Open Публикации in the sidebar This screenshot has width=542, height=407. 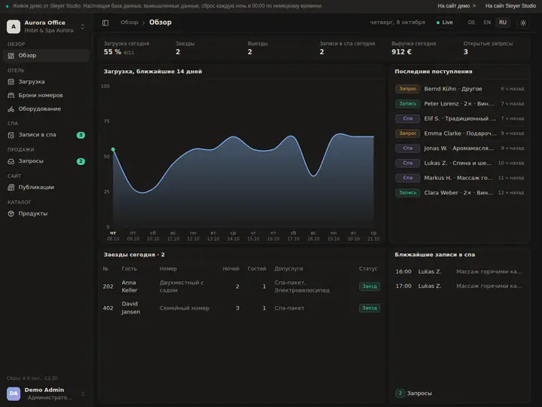pos(47,187)
